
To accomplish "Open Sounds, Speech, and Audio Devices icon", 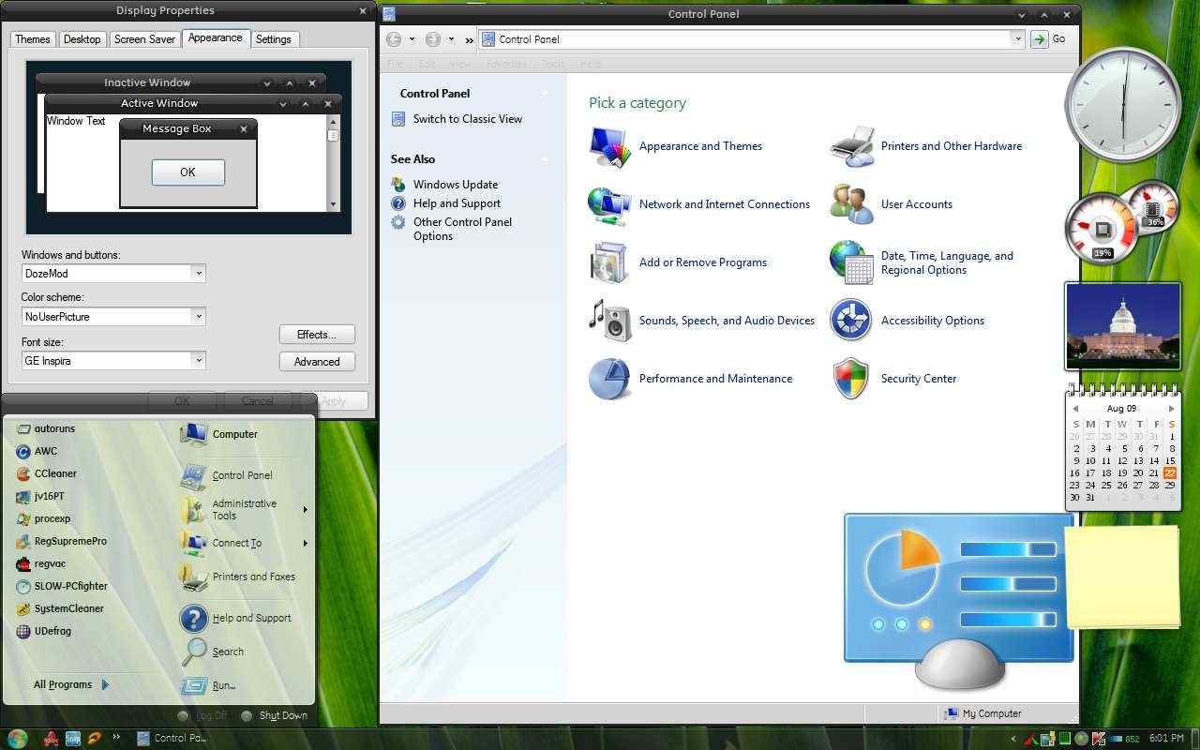I will (610, 321).
